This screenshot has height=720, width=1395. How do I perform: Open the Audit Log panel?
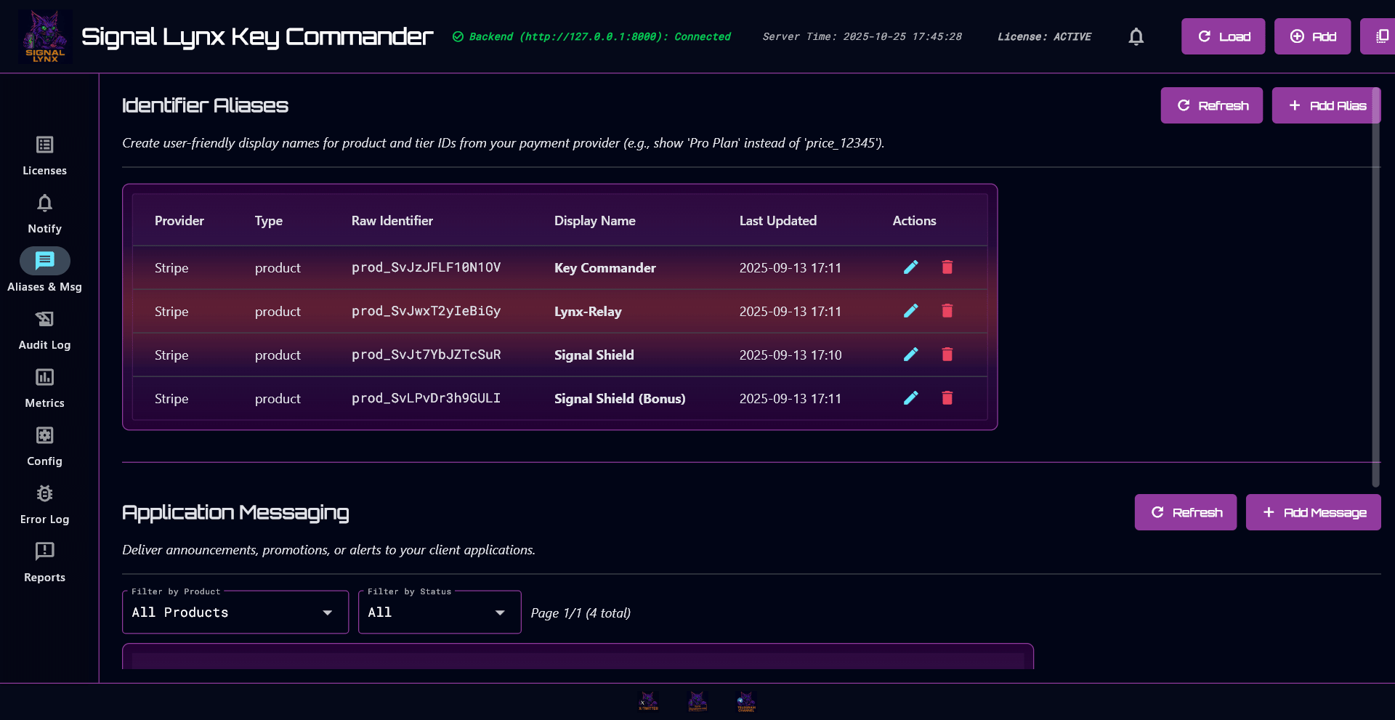point(44,329)
